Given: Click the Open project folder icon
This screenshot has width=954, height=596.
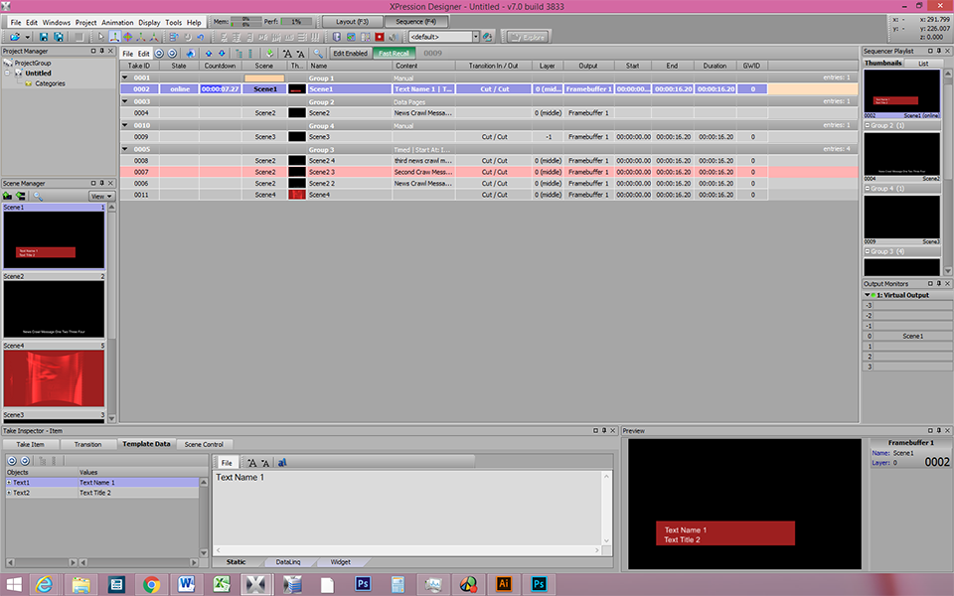Looking at the screenshot, I should pyautogui.click(x=14, y=37).
